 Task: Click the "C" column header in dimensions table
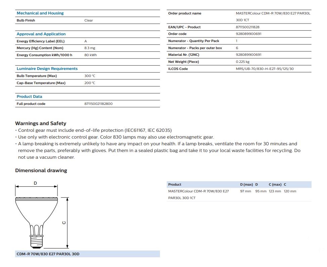pyautogui.click(x=285, y=185)
